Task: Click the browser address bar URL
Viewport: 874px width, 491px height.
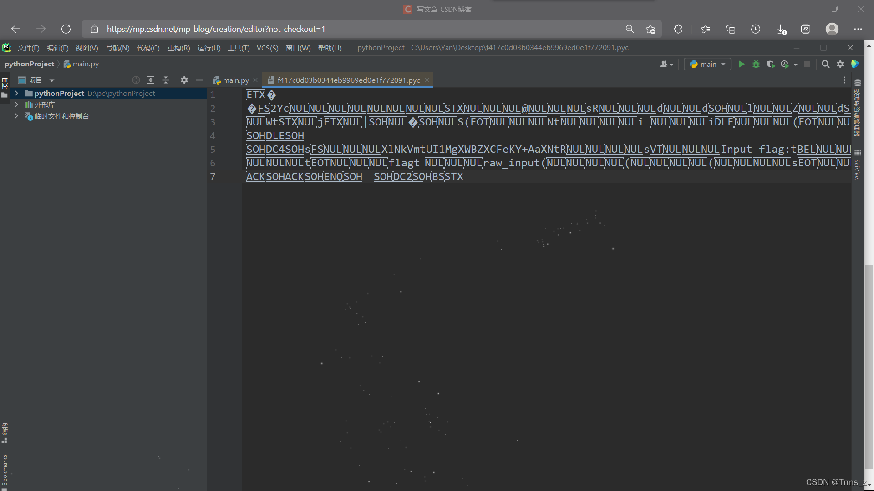Action: [216, 29]
